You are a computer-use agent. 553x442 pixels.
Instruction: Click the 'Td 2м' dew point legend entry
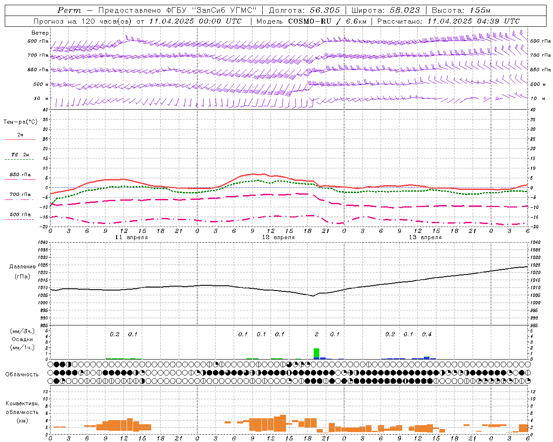20,155
